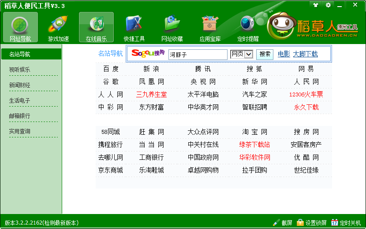The width and height of the screenshot is (366, 229).
Task: Open 赶集网 site link
Action: tap(151, 132)
